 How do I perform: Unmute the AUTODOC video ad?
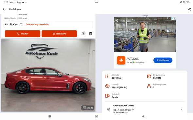[117, 20]
